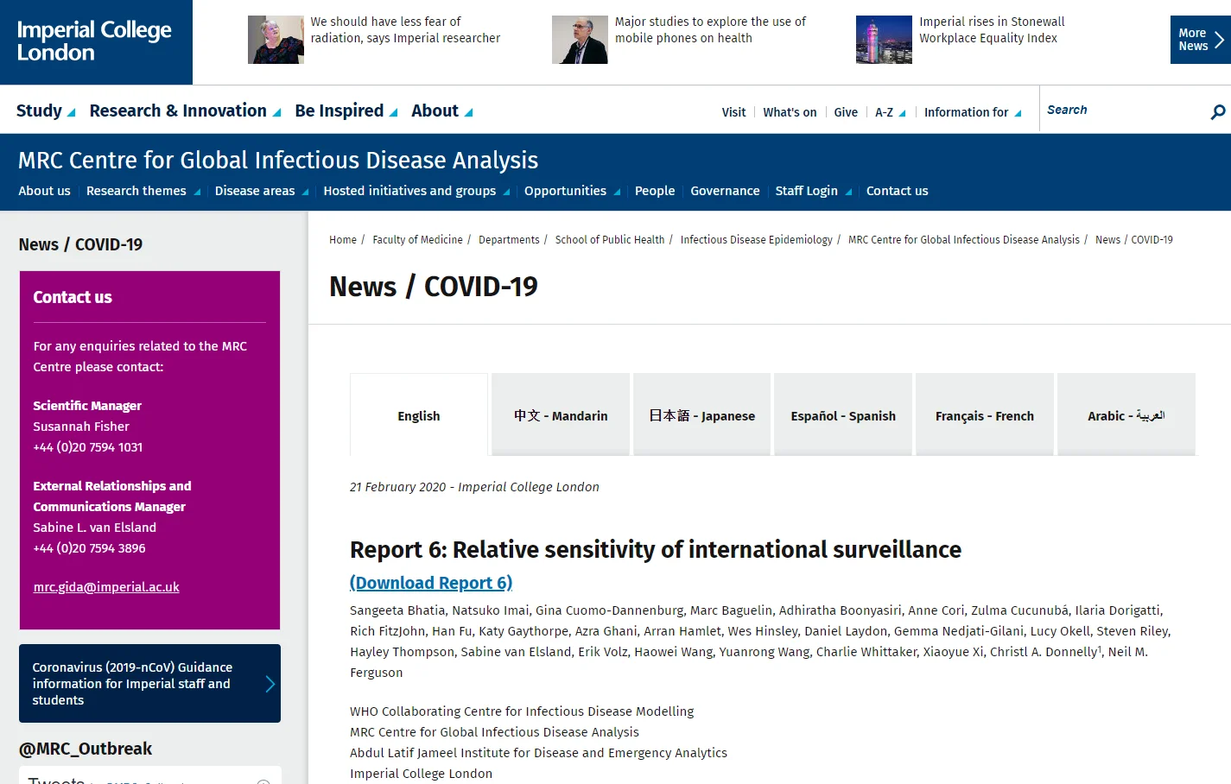Click the School of Public Health breadcrumb
The image size is (1231, 784).
610,240
